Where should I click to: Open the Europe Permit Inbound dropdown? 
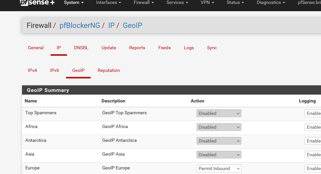[219, 168]
